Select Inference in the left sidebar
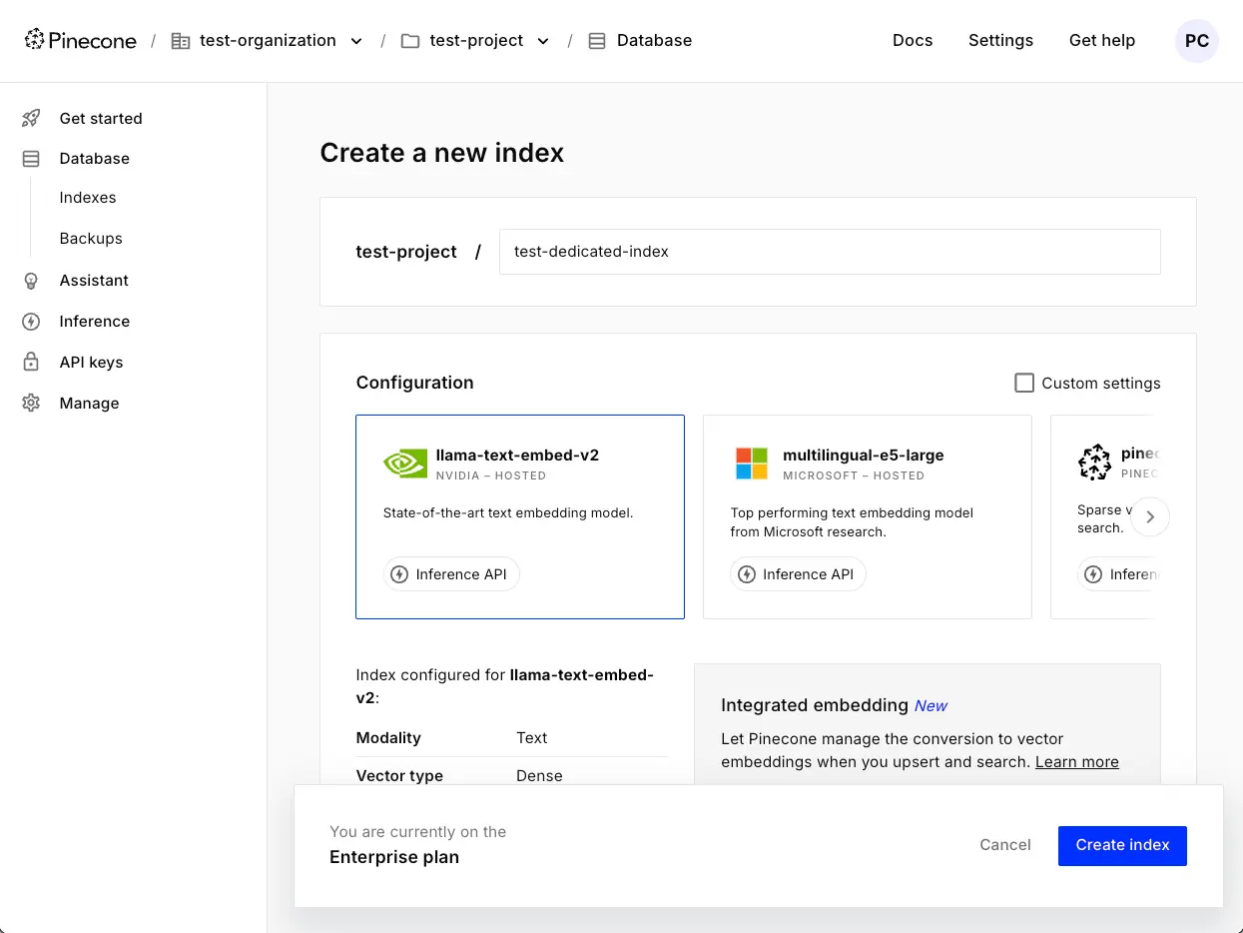Screen dimensions: 1243x933 [94, 321]
